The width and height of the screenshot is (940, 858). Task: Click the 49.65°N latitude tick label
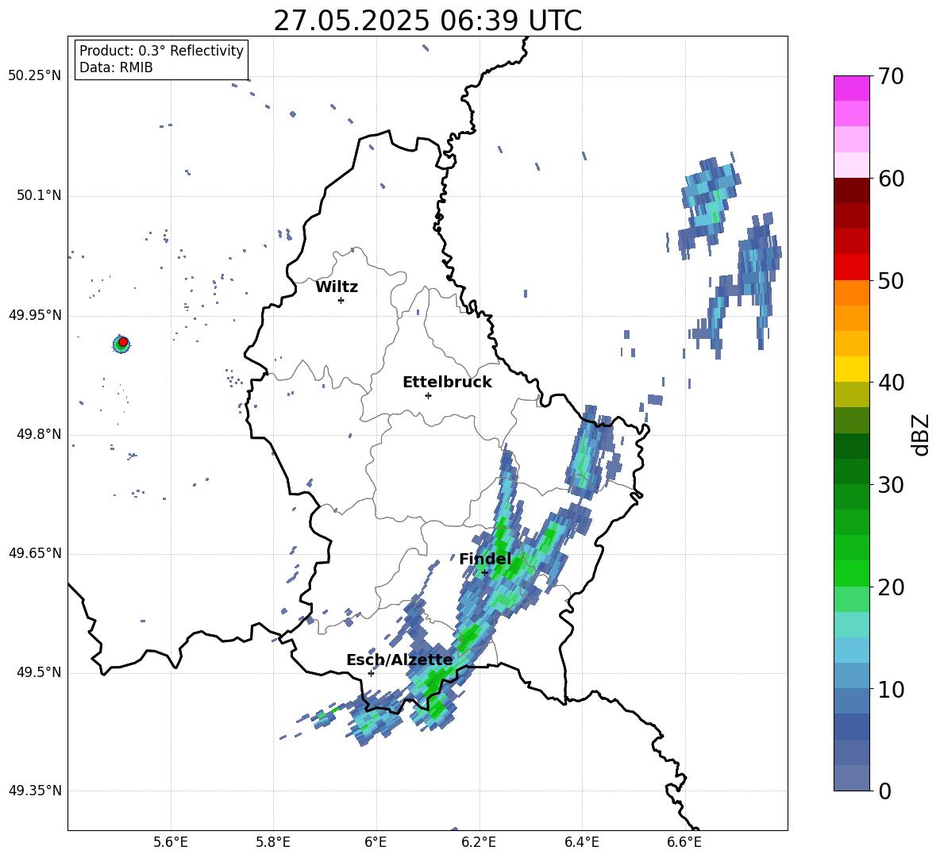click(x=35, y=552)
